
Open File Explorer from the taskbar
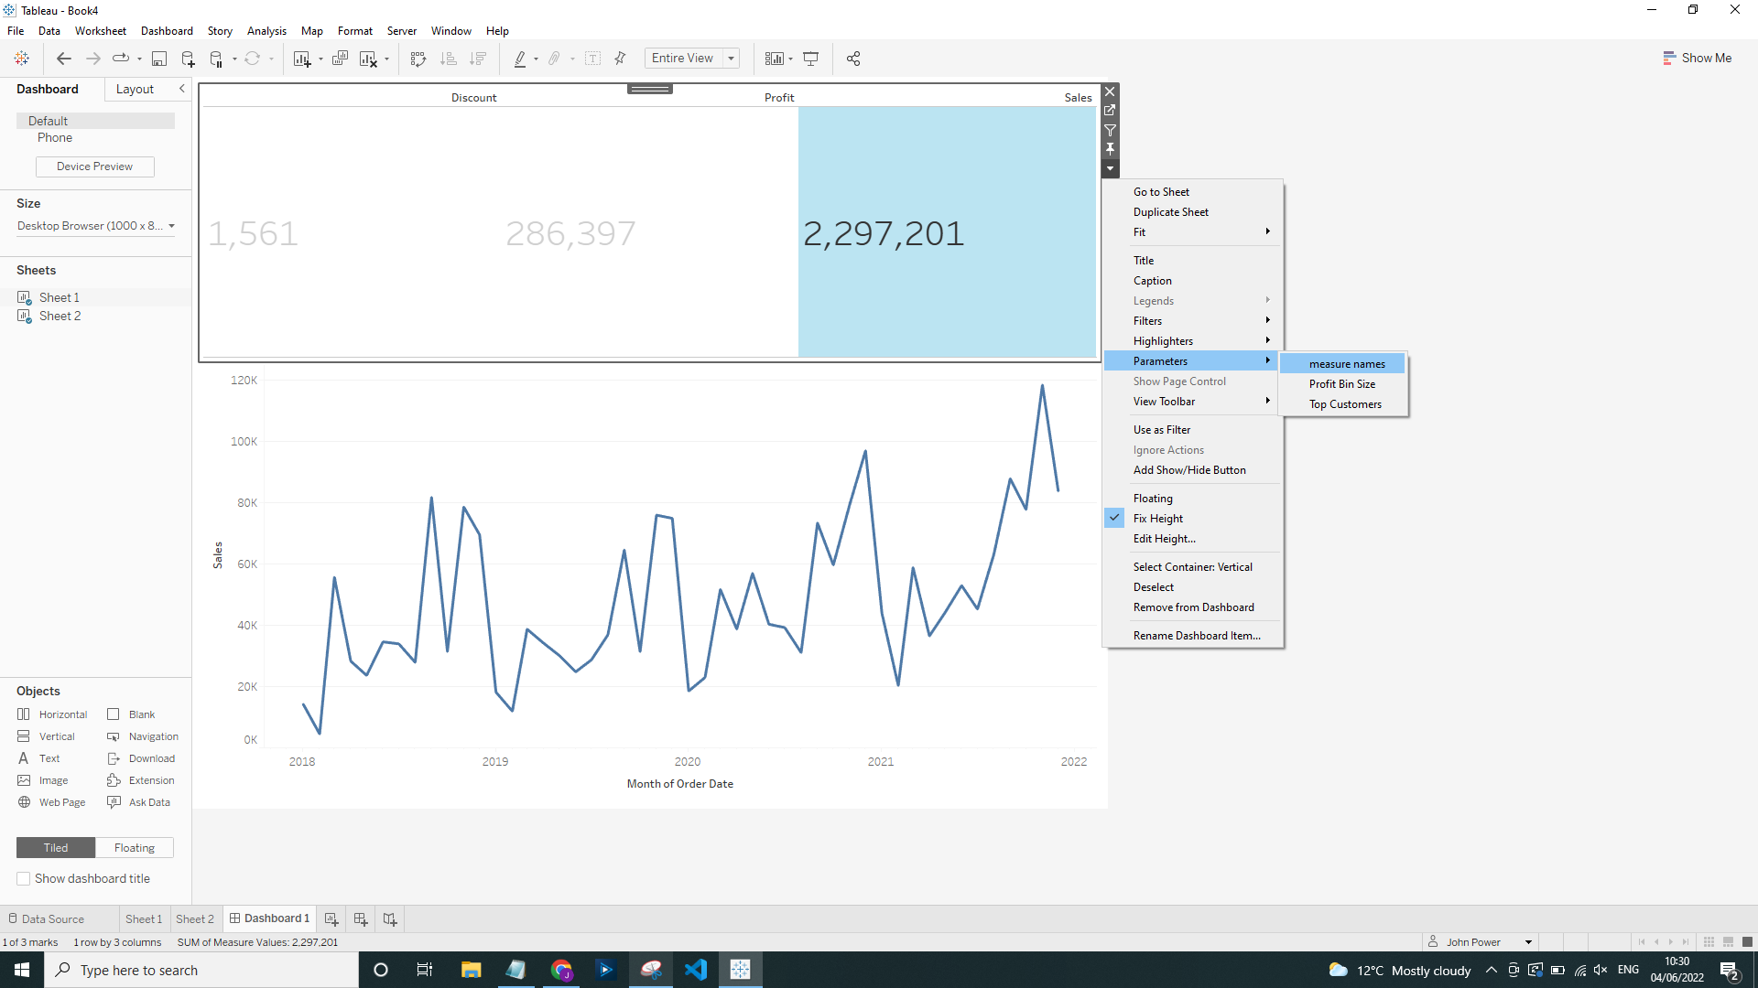(x=472, y=970)
